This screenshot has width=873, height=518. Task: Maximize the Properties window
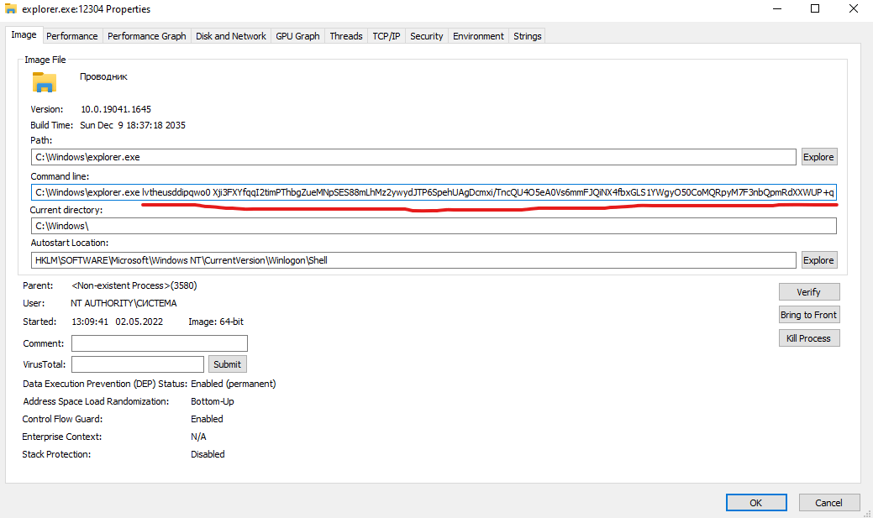tap(815, 9)
